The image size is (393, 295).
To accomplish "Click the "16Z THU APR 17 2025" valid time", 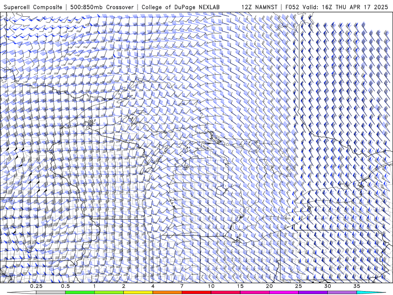I will [355, 7].
